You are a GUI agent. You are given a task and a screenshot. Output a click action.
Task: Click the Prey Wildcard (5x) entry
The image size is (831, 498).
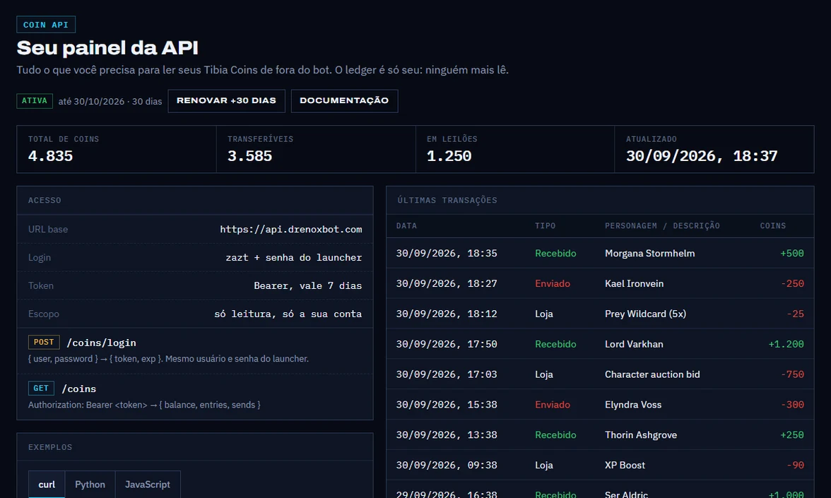[x=646, y=314]
